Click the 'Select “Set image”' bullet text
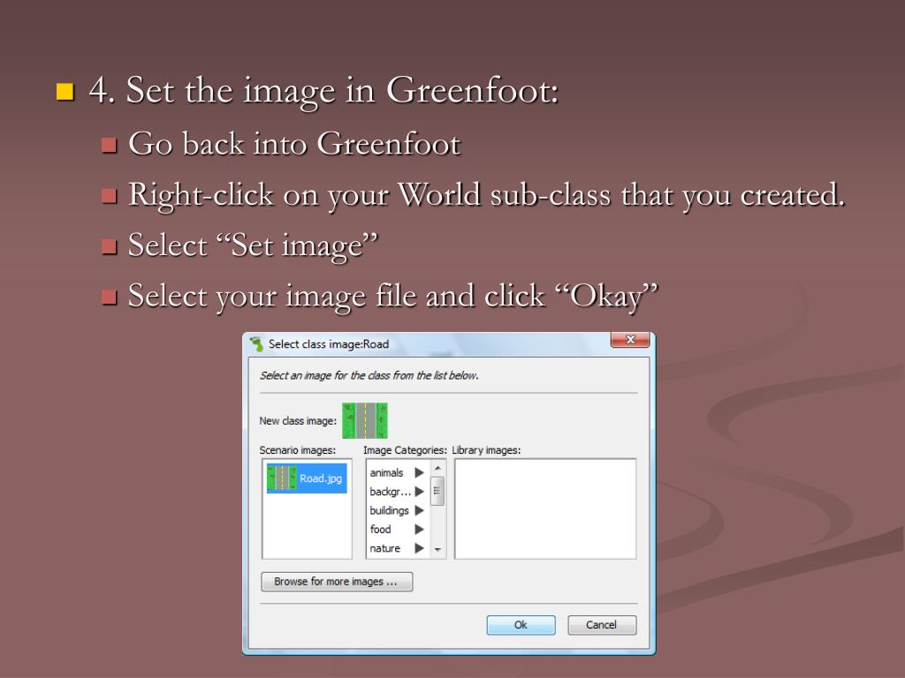This screenshot has width=905, height=678. coord(253,245)
